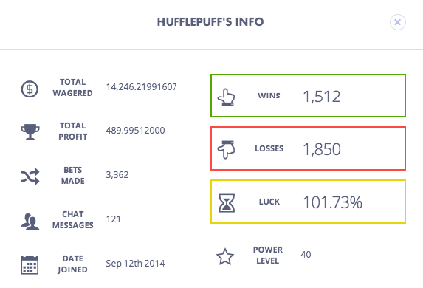Select the total profit value 489.99512000
Viewport: 423px width, 288px height.
(135, 131)
